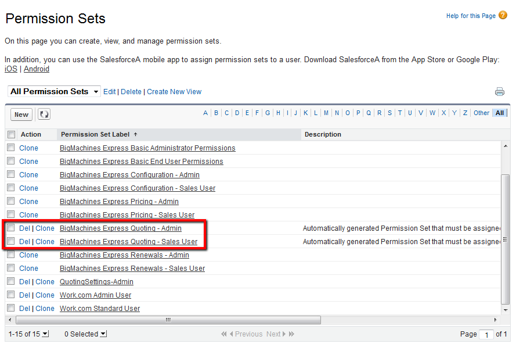Click the scroll down arrow of list
The image size is (516, 347).
point(505,310)
